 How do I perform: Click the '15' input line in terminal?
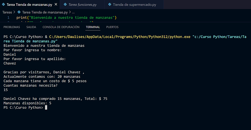coord(6,90)
